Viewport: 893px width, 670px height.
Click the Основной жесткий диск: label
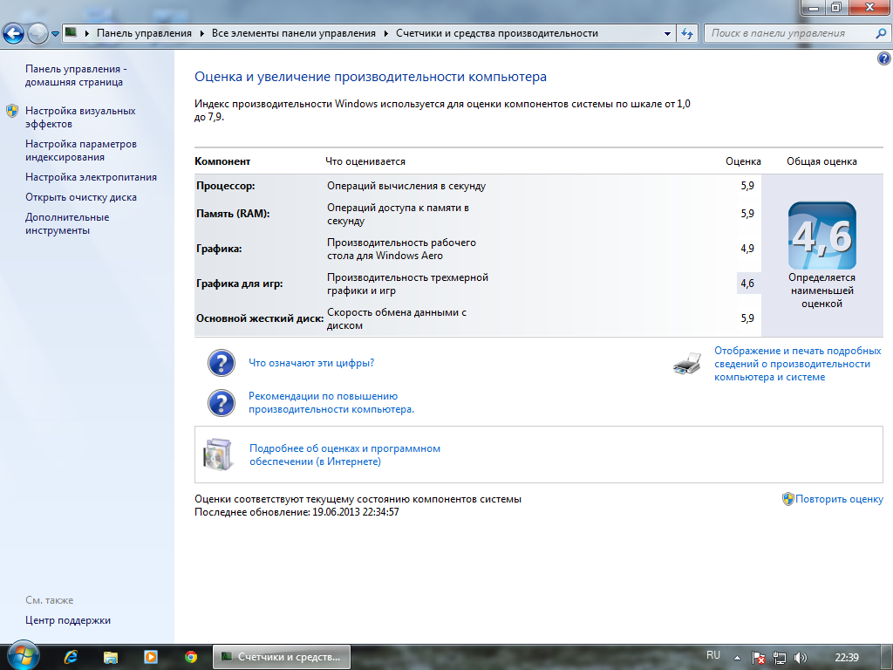click(x=260, y=318)
